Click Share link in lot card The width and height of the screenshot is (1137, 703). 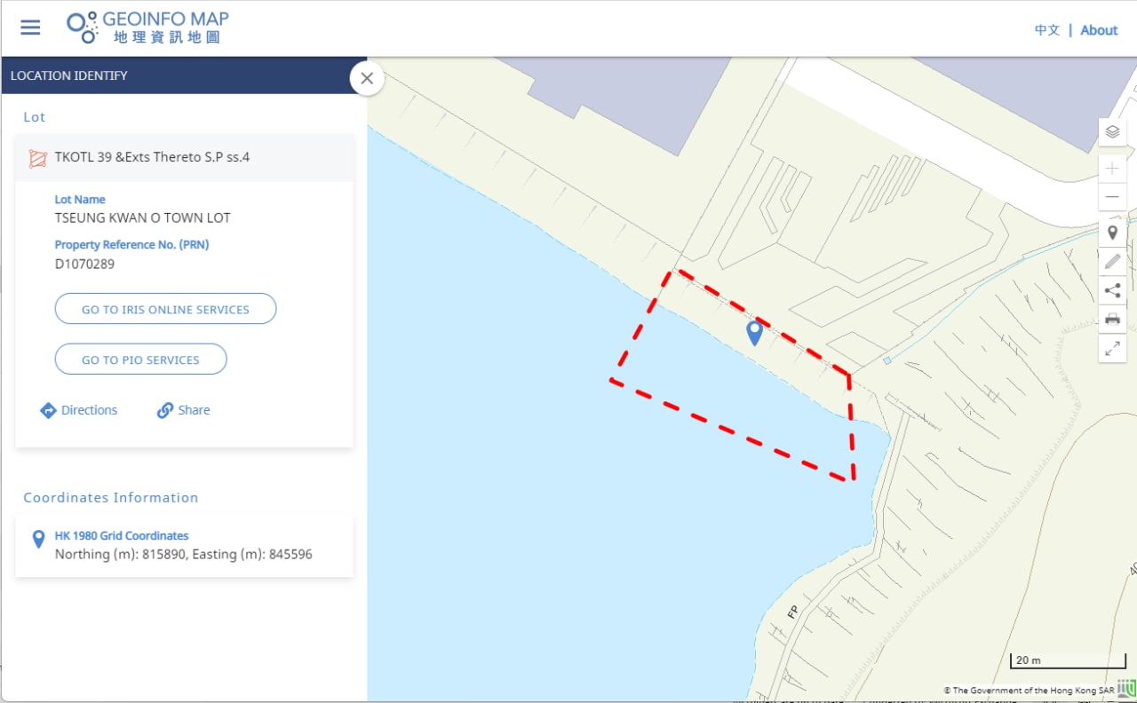[183, 410]
